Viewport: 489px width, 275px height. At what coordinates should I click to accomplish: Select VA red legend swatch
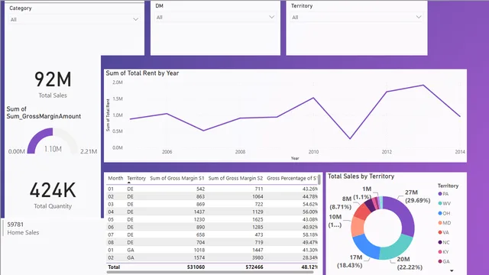point(440,232)
